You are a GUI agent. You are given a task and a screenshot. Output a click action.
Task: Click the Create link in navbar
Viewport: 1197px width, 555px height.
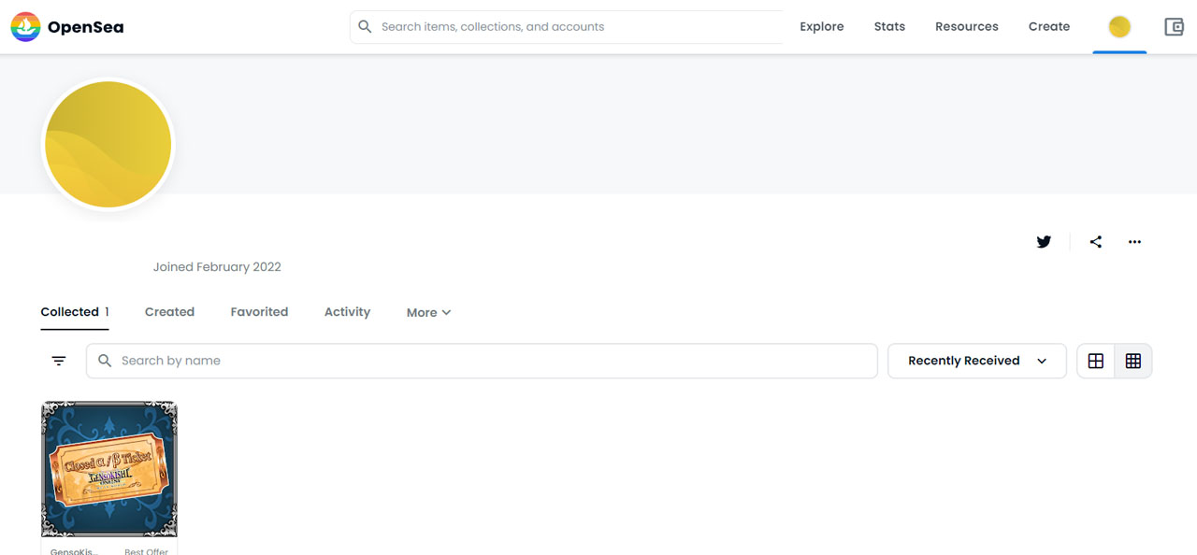pos(1048,27)
